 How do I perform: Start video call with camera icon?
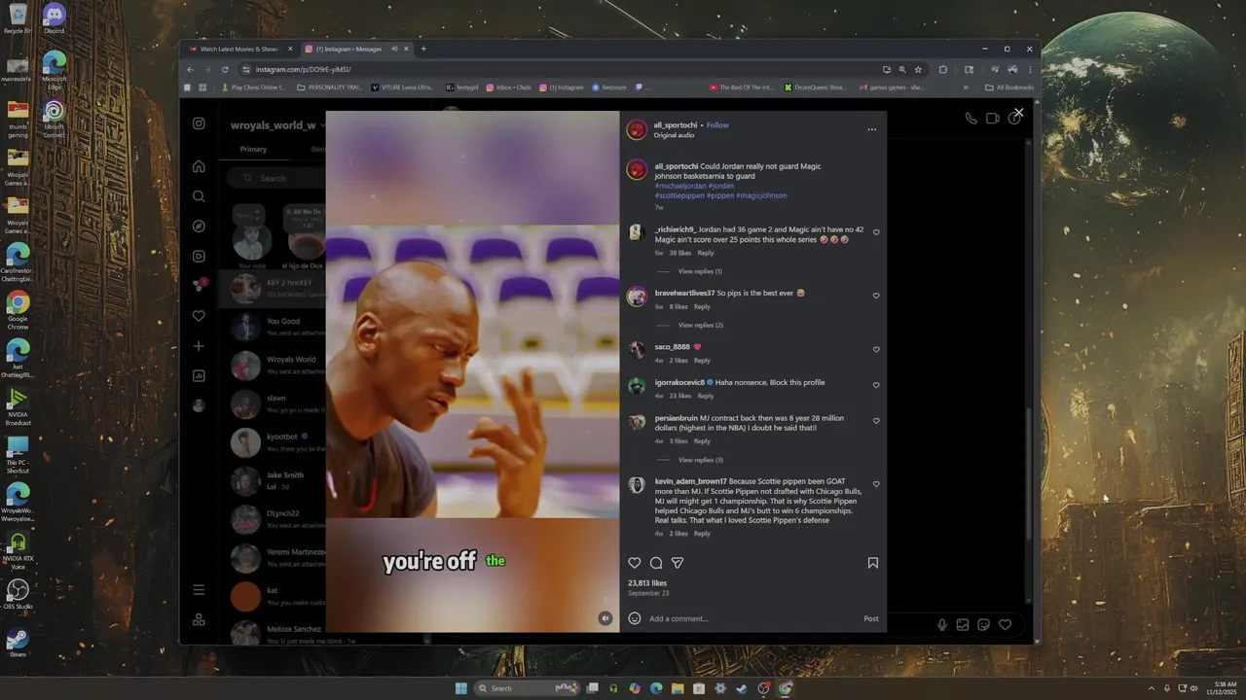point(992,118)
